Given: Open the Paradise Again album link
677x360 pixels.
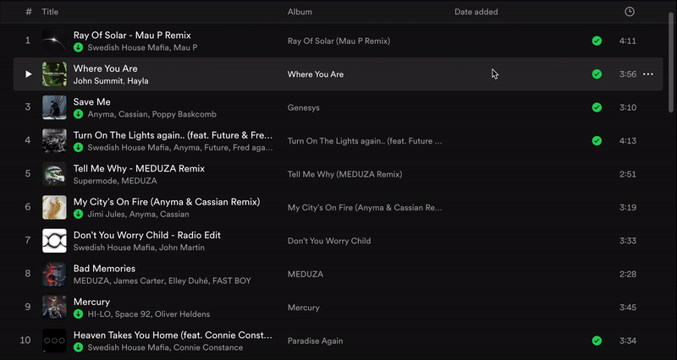Looking at the screenshot, I should 316,341.
